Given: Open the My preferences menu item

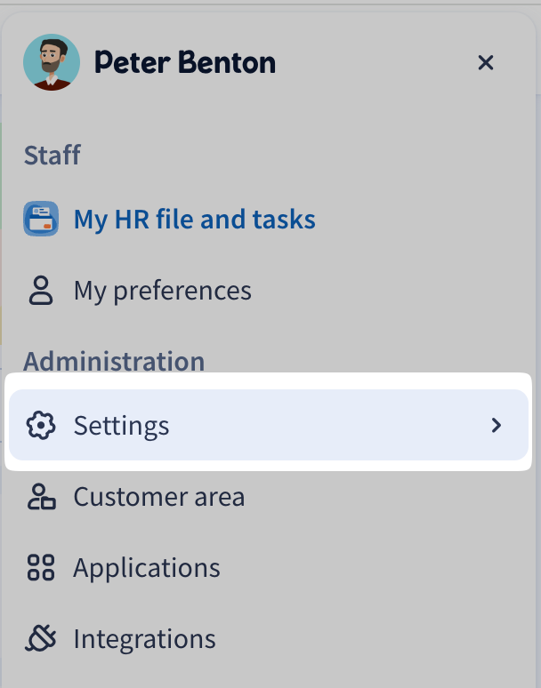Looking at the screenshot, I should tap(162, 291).
